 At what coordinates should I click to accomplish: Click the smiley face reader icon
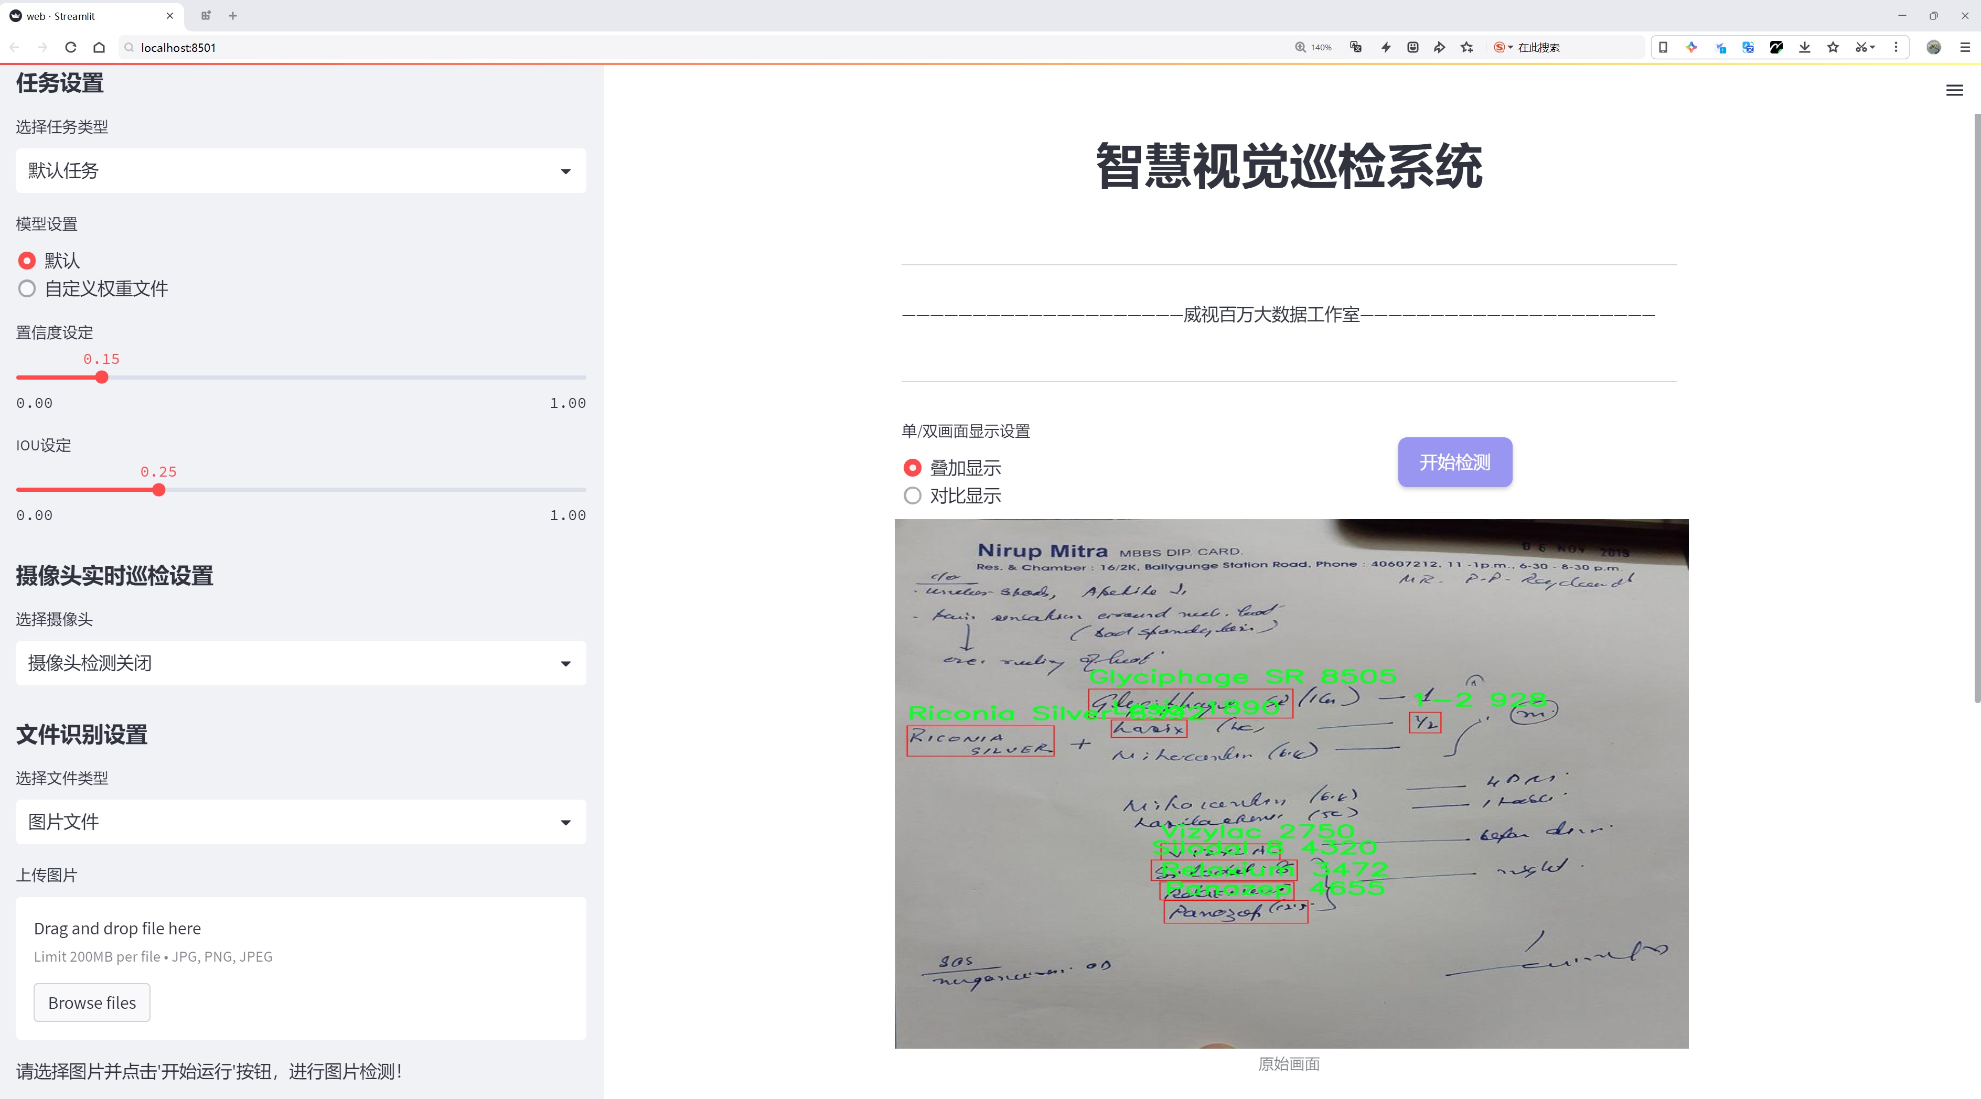tap(1412, 48)
